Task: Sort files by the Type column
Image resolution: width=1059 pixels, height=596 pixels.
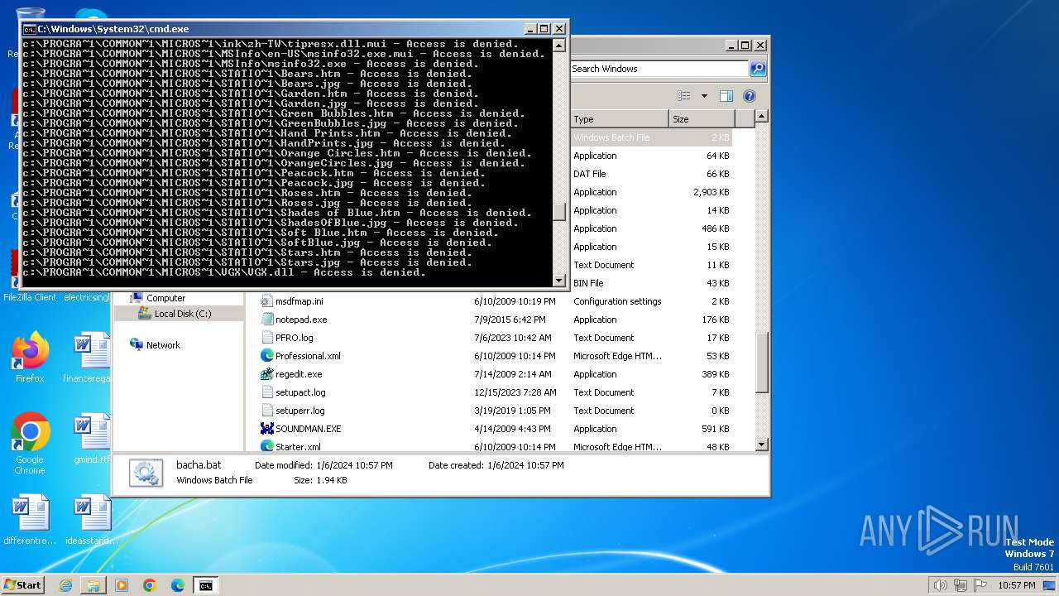Action: [619, 119]
